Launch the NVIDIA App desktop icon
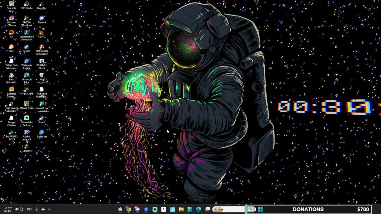 click(x=27, y=91)
